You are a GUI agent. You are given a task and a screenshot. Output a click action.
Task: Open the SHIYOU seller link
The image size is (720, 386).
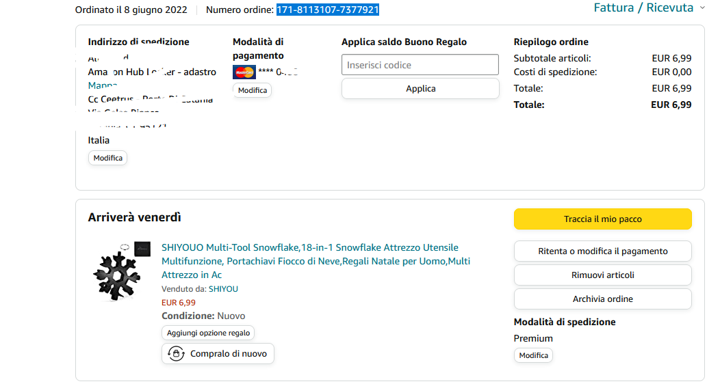[223, 289]
